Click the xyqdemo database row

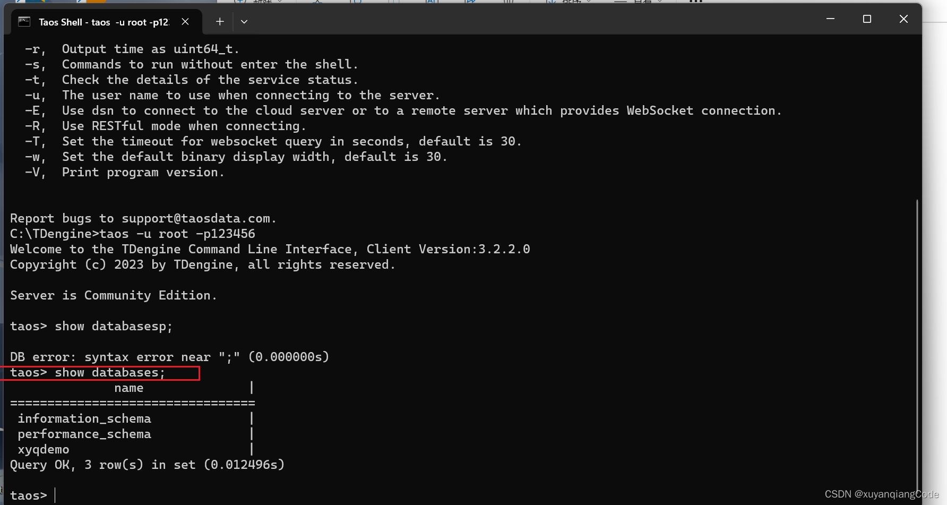click(44, 449)
